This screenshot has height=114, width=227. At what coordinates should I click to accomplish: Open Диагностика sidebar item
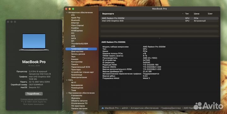point(77,51)
